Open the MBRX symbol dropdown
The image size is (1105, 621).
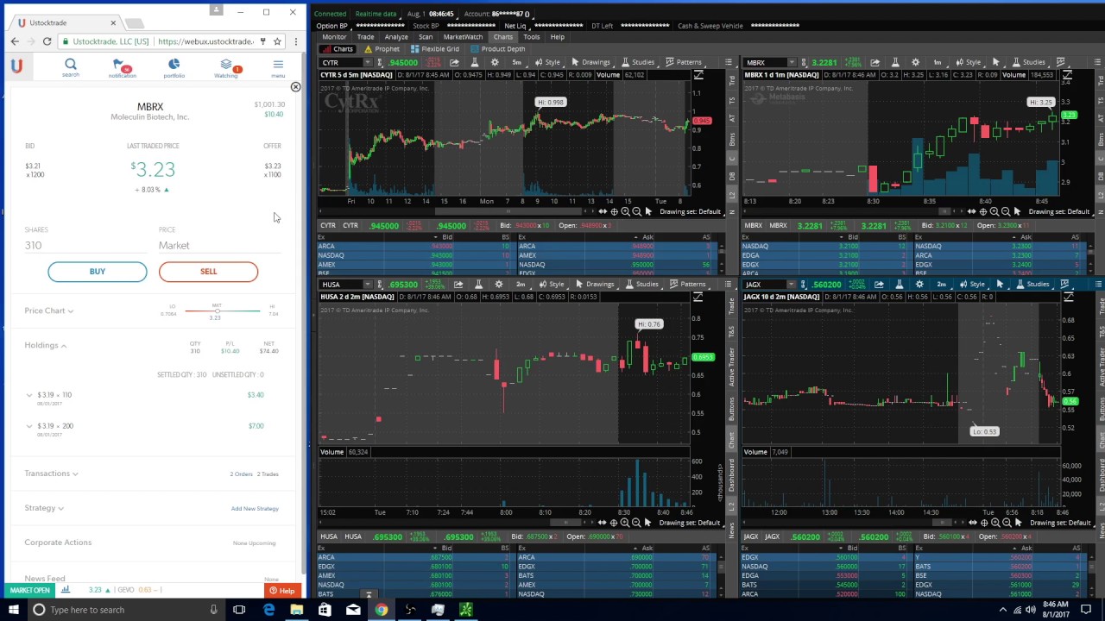tap(792, 63)
